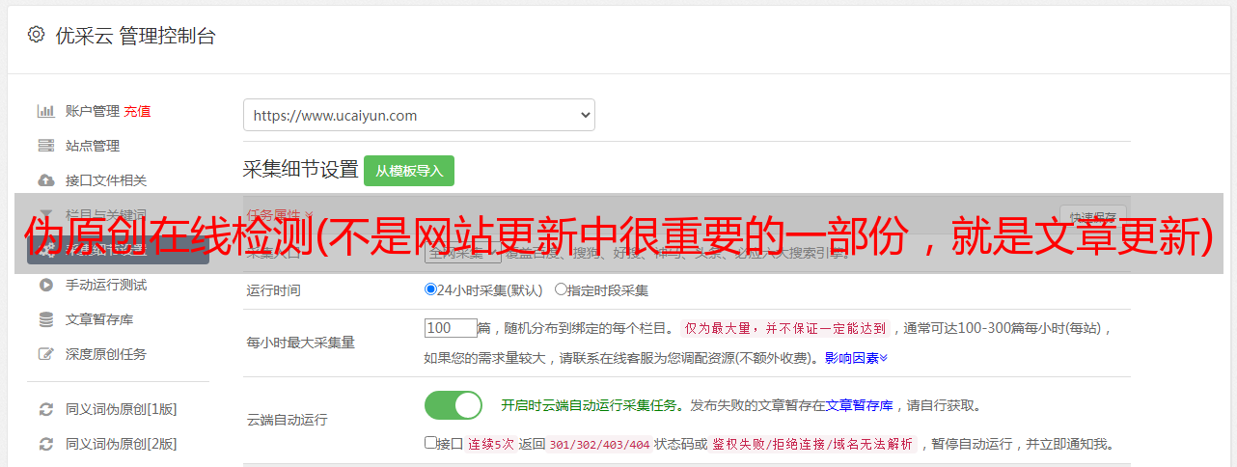Screen dimensions: 1237x467
Task: Click the database icon for 文章暂存库
Action: click(x=45, y=319)
